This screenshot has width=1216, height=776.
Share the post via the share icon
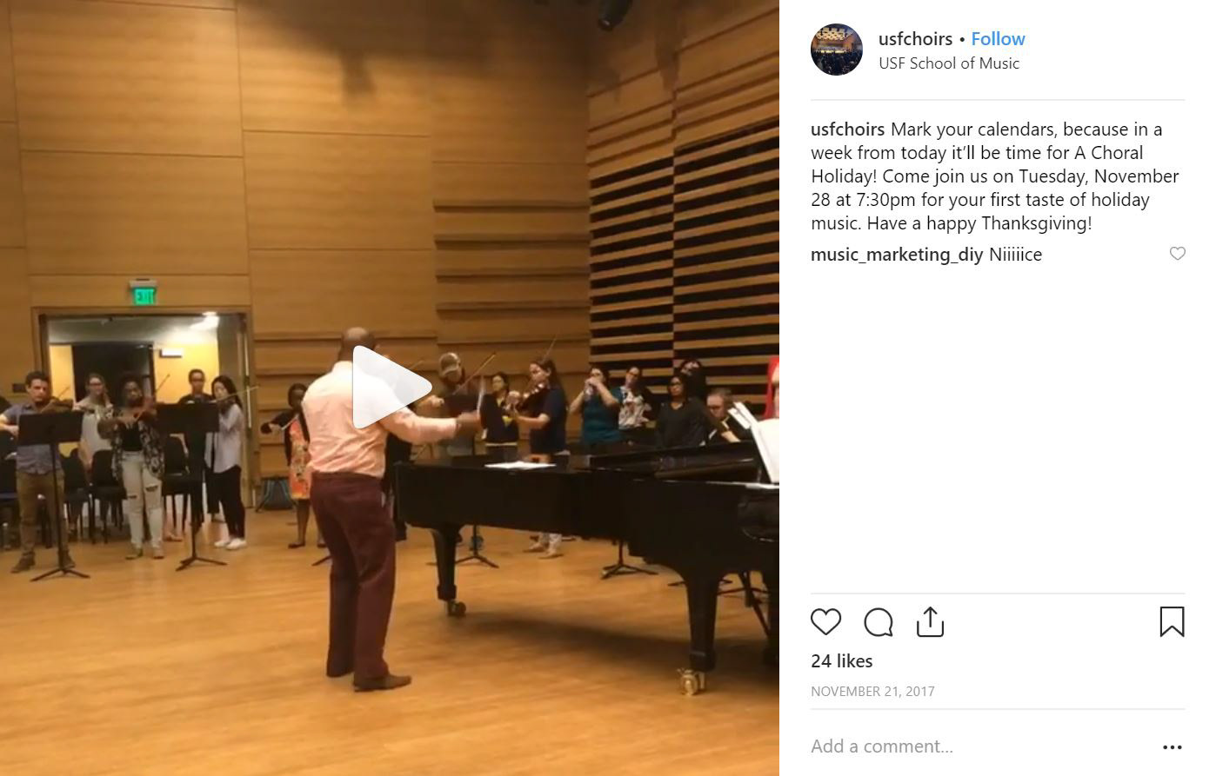(930, 622)
